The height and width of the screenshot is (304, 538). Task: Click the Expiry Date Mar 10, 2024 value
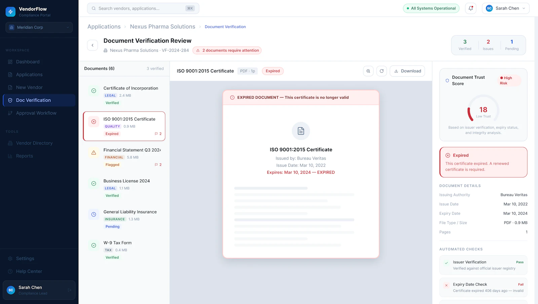point(515,213)
